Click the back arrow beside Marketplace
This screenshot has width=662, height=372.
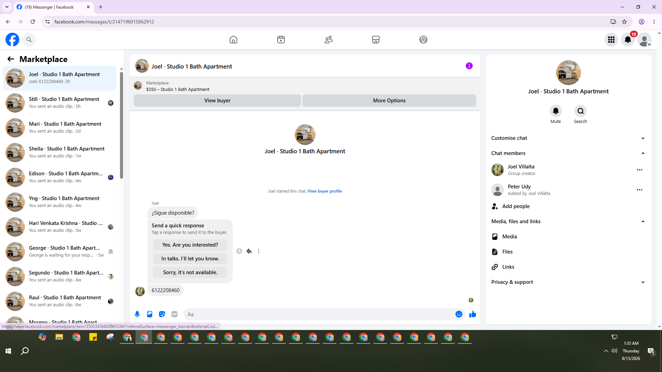click(11, 59)
